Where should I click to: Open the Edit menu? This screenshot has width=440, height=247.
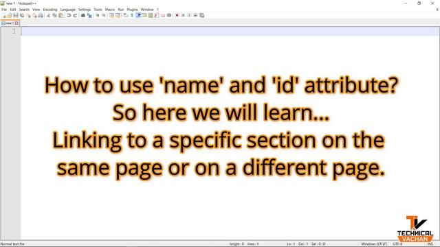pyautogui.click(x=13, y=10)
